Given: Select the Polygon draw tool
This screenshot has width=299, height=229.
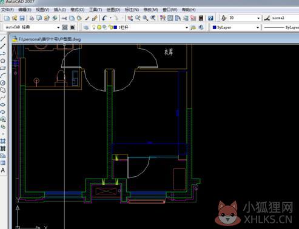Looking at the screenshot, I should point(3,61).
